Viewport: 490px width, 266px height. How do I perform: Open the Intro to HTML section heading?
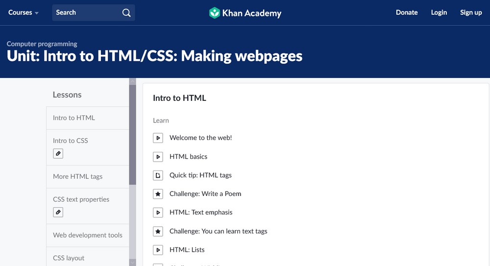click(x=179, y=98)
